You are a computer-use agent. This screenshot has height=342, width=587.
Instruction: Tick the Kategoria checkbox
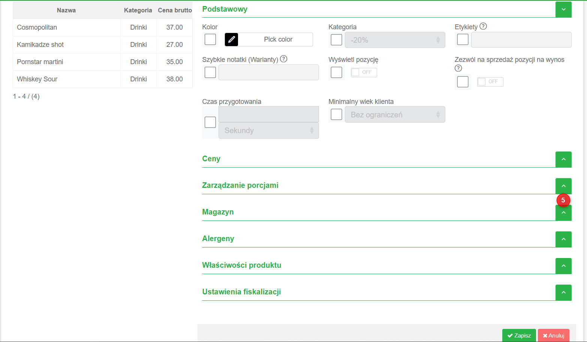[x=337, y=40]
